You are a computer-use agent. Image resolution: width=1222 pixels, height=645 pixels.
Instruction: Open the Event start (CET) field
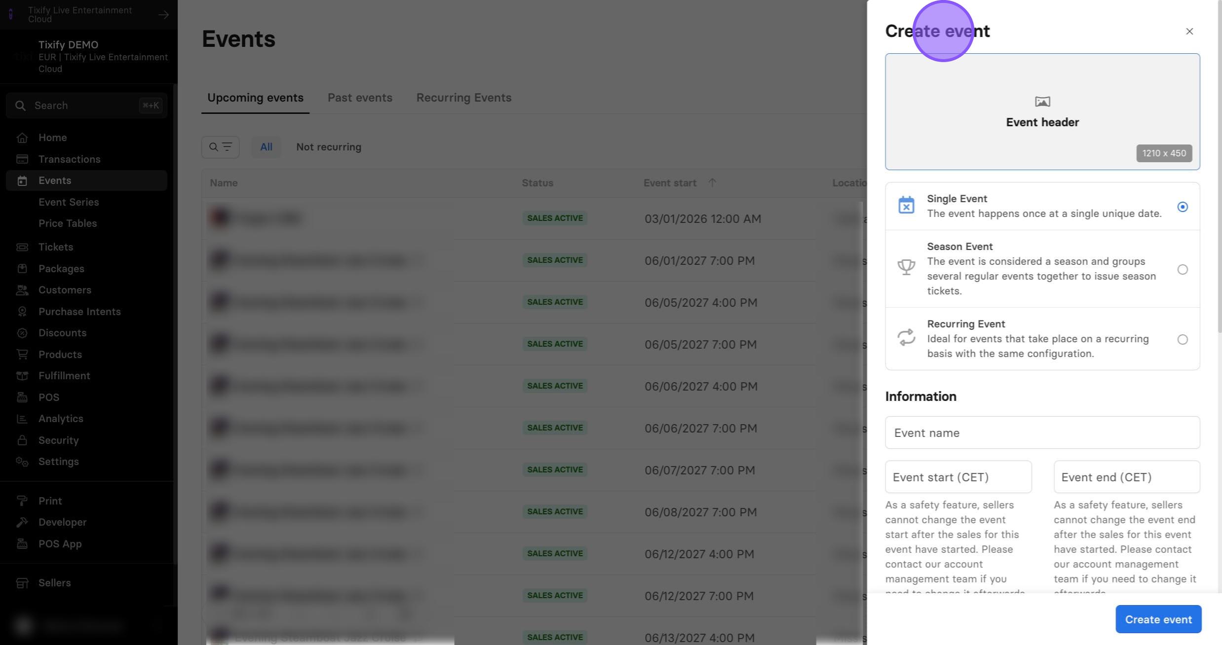(958, 477)
